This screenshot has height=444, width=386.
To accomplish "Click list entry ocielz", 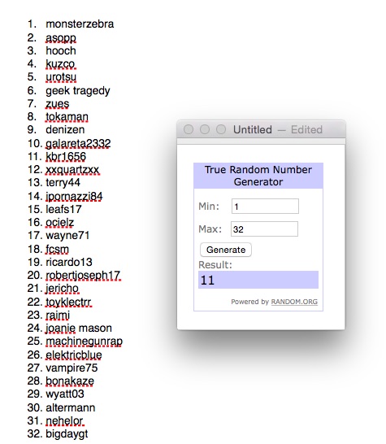I will (x=60, y=223).
